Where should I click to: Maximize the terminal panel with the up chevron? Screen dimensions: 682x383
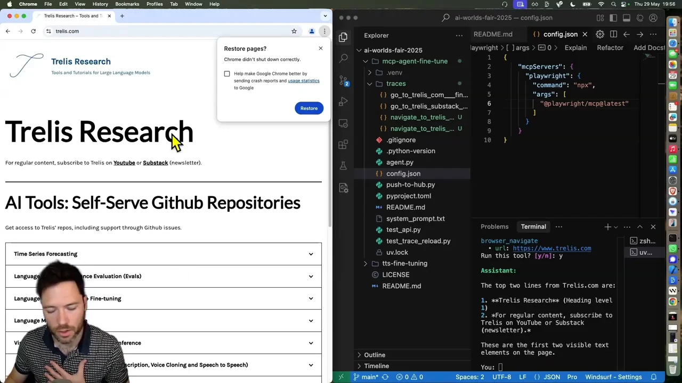[x=640, y=227]
